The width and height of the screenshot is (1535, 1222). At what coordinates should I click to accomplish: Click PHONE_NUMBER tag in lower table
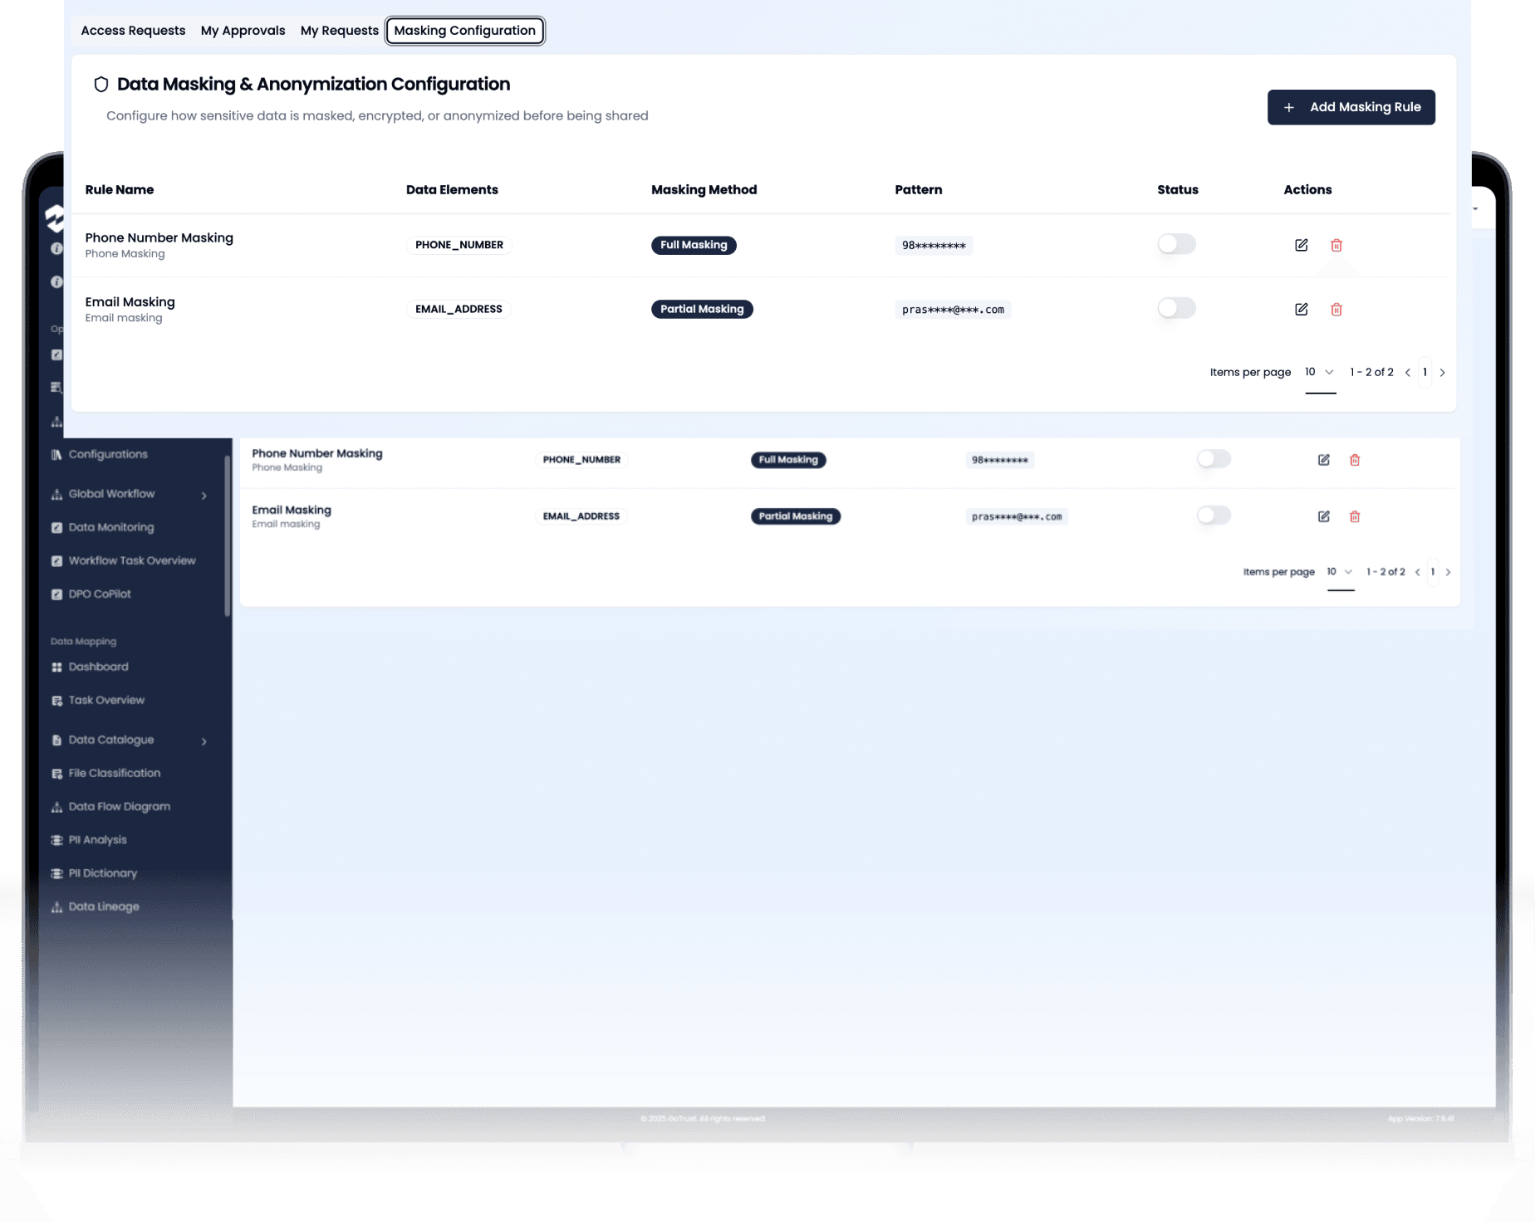581,460
